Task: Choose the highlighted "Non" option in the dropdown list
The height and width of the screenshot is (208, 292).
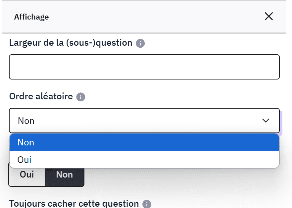Action: coord(26,142)
